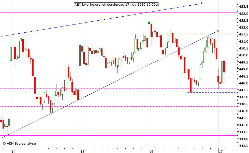The height and width of the screenshot is (153, 249).
Task: Click the price axis label 451.0
Action: tap(244, 41)
